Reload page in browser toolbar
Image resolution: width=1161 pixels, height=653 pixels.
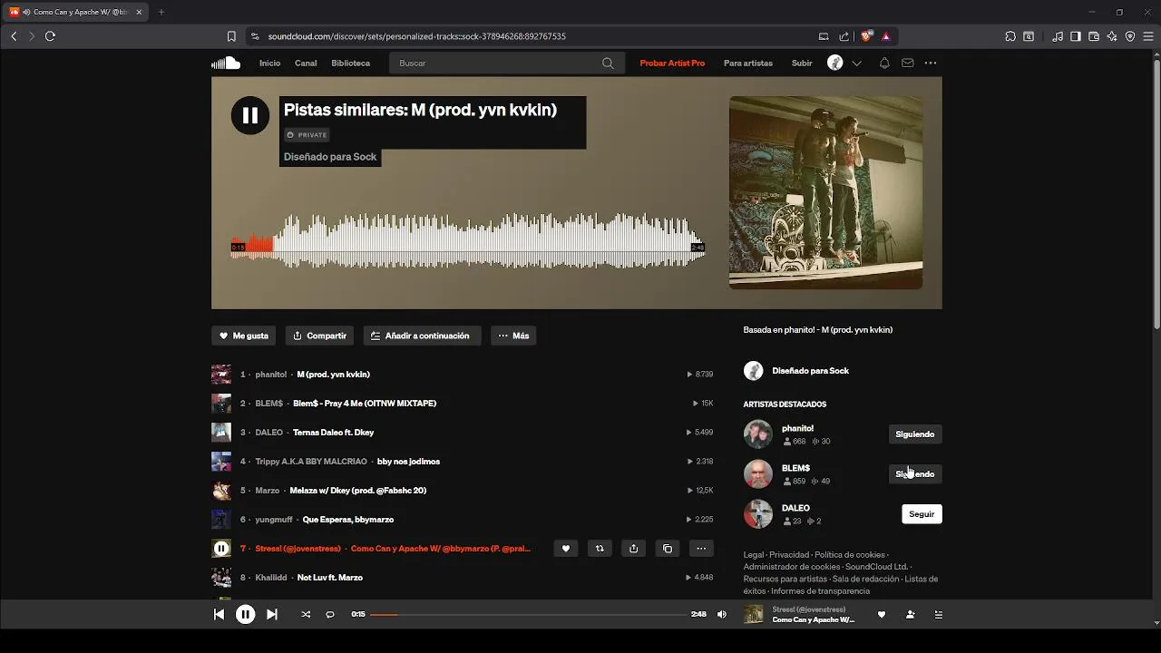coord(50,36)
